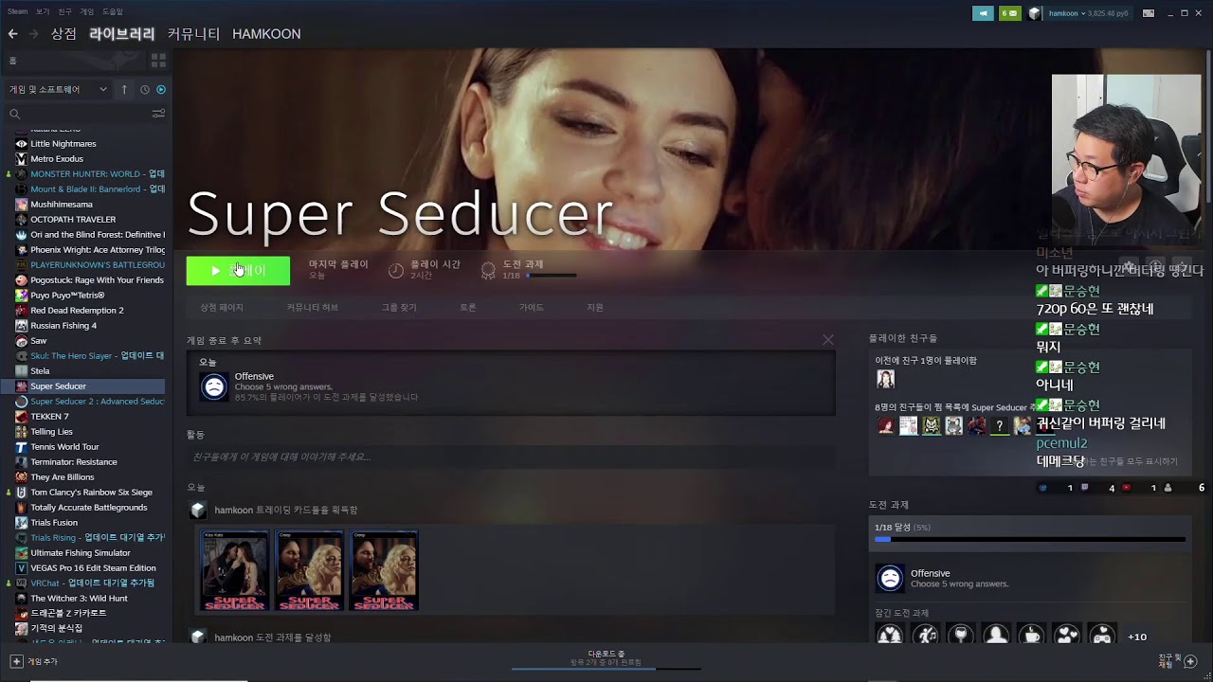1213x682 pixels.
Task: Open the HAMKOON profile tab
Action: tap(266, 34)
